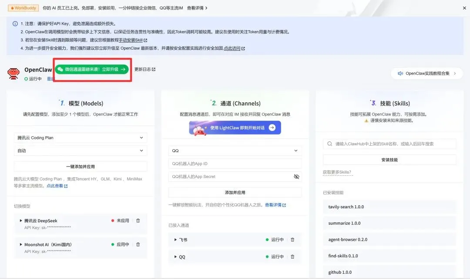This screenshot has height=279, width=470.
Task: Click the 1. 模型 (Models) heading
Action: click(x=81, y=103)
